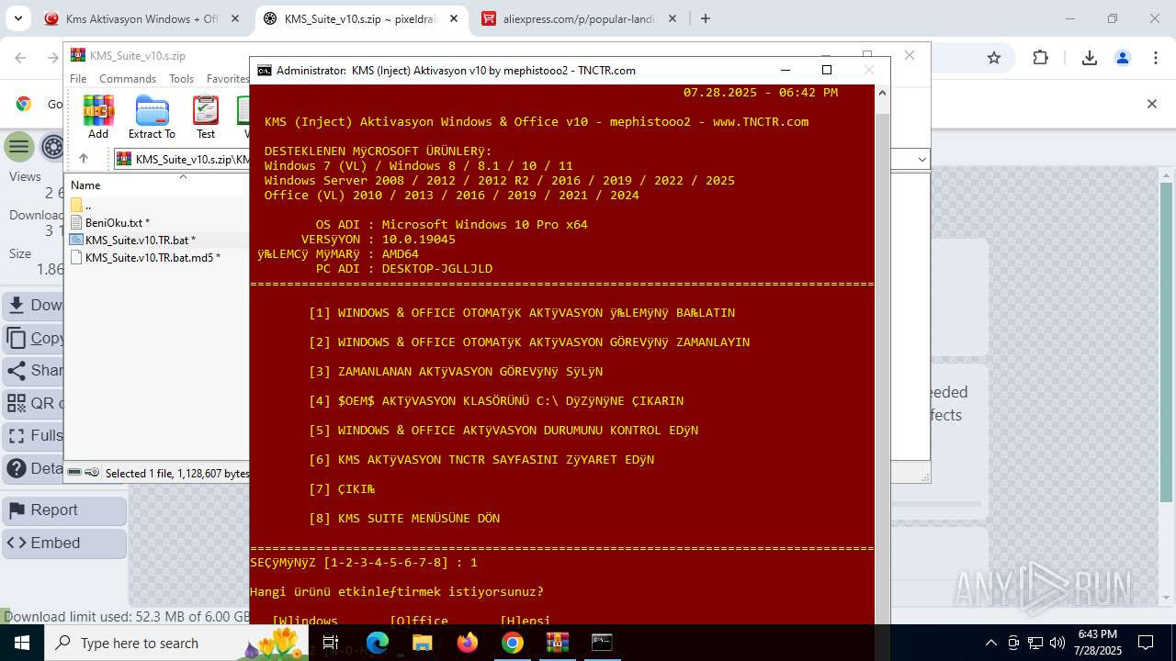1176x661 pixels.
Task: Click the Add icon in WinRAR toolbar
Action: 98,117
